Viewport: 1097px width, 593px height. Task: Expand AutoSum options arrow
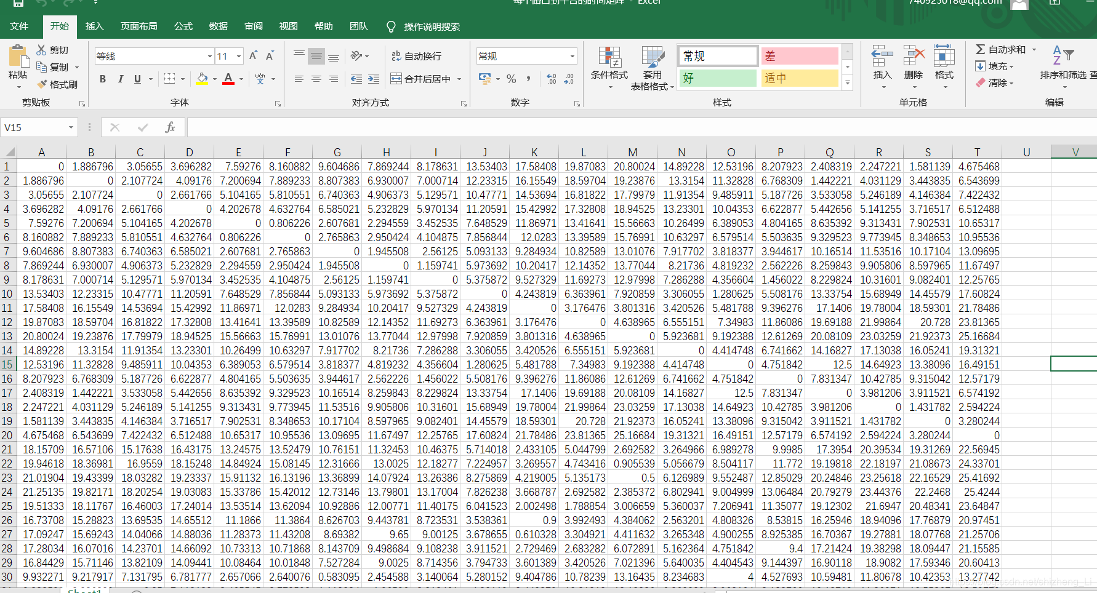[1034, 49]
